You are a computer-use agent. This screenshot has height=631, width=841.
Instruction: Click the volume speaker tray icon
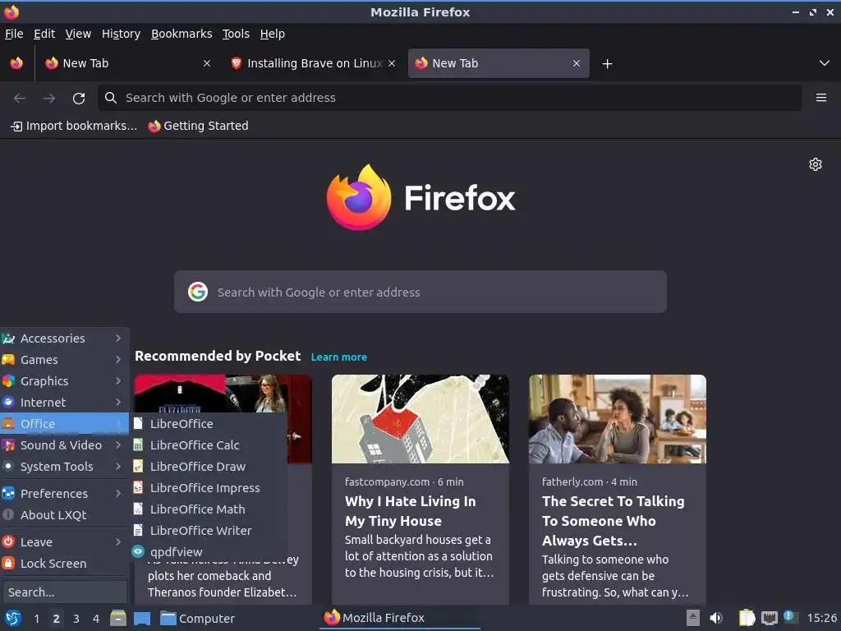tap(716, 619)
